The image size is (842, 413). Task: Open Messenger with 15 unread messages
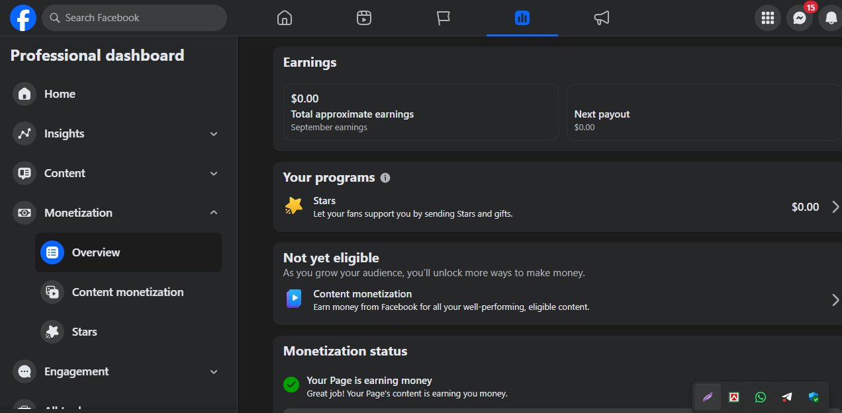pos(800,18)
